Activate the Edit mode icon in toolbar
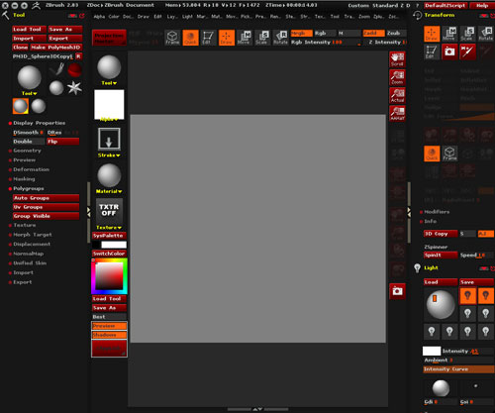The image size is (495, 413). click(x=208, y=38)
